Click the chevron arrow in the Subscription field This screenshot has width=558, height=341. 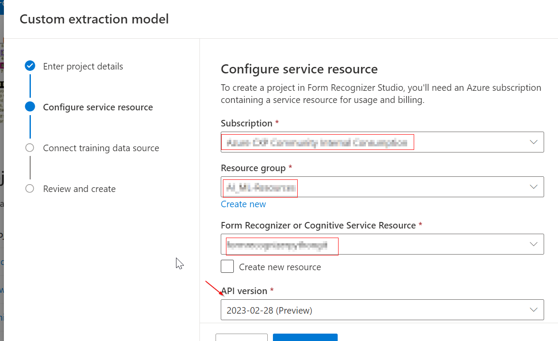(534, 142)
